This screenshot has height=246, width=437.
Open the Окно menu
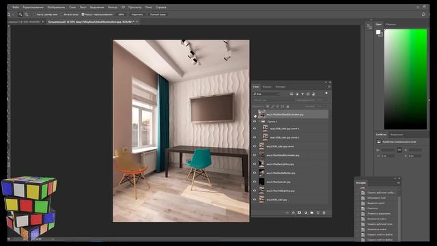pyautogui.click(x=149, y=8)
